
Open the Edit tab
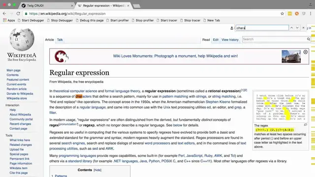(x=216, y=40)
